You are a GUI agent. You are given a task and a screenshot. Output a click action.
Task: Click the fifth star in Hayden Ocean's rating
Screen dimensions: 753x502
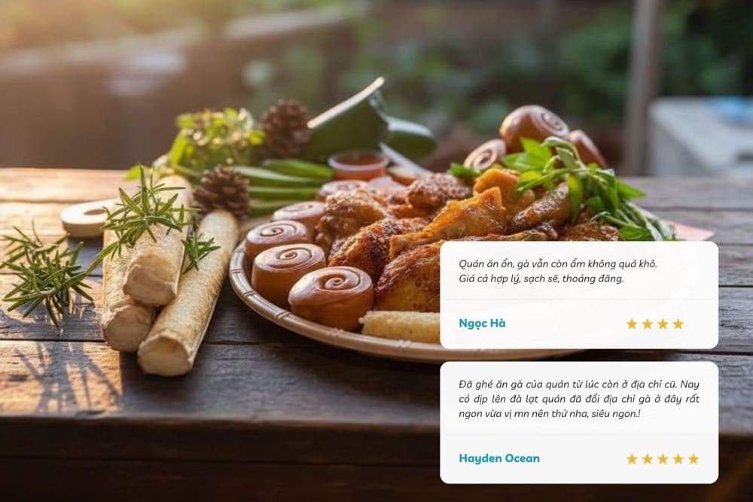(694, 459)
